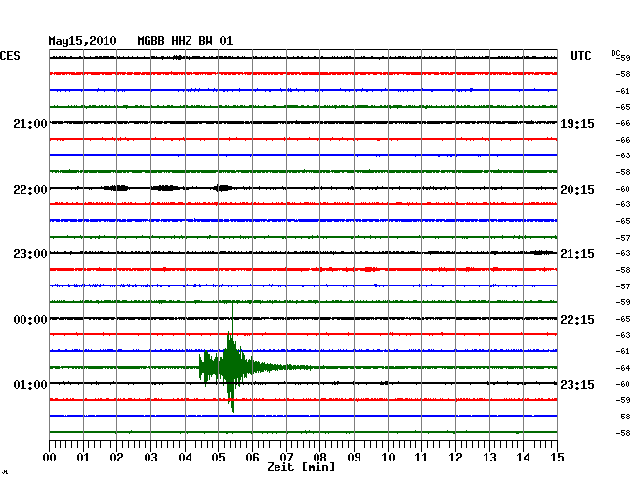This screenshot has width=635, height=483.
Task: Click the network code BW in the title
Action: pos(205,41)
